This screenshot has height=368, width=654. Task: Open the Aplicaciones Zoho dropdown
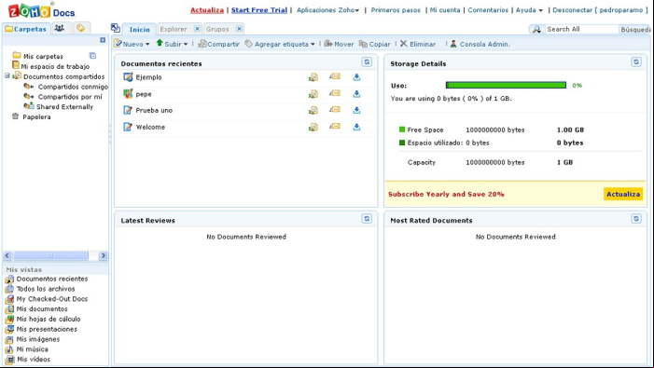327,10
